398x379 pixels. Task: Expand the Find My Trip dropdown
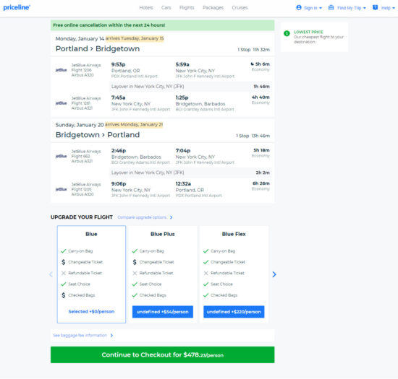coord(365,8)
